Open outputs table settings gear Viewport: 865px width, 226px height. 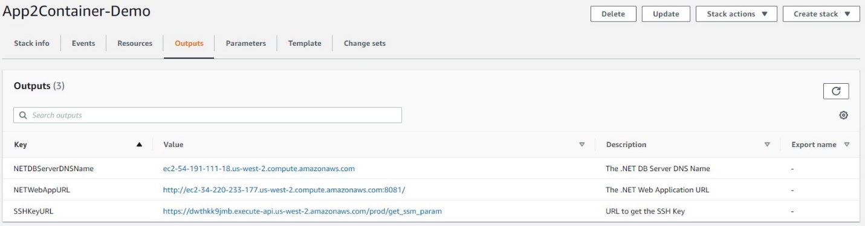(844, 115)
